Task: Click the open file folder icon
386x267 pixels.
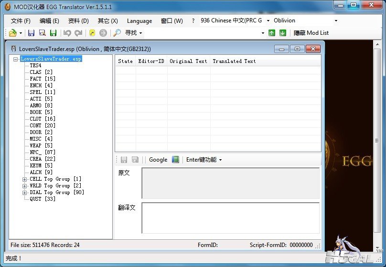Action: (x=12, y=33)
